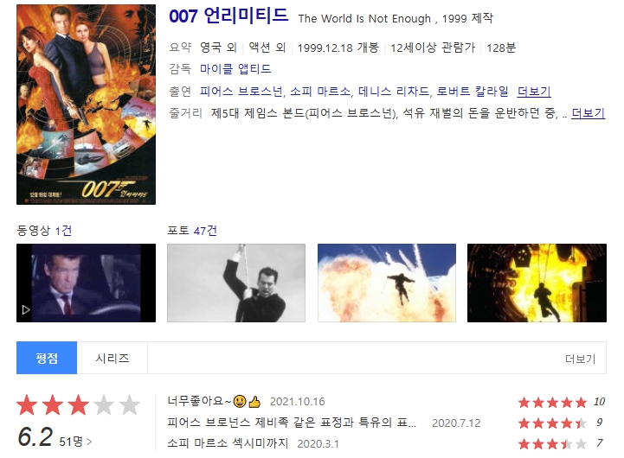Open the 동영상 1건 heading
The image size is (624, 458).
(x=44, y=231)
